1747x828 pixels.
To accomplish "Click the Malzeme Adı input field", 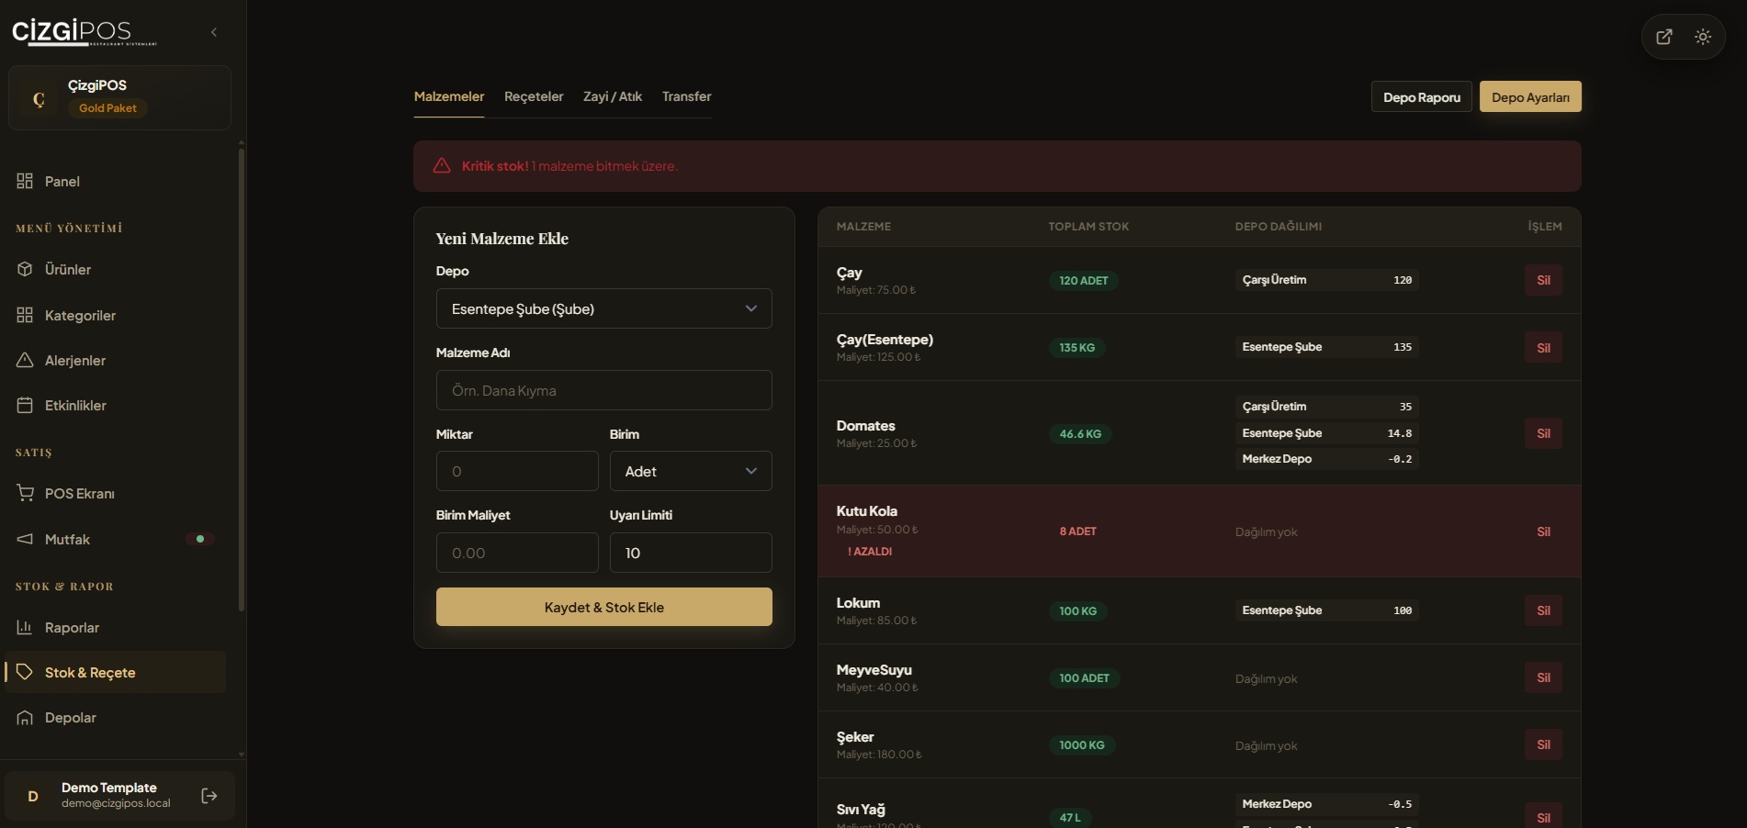I will point(604,390).
